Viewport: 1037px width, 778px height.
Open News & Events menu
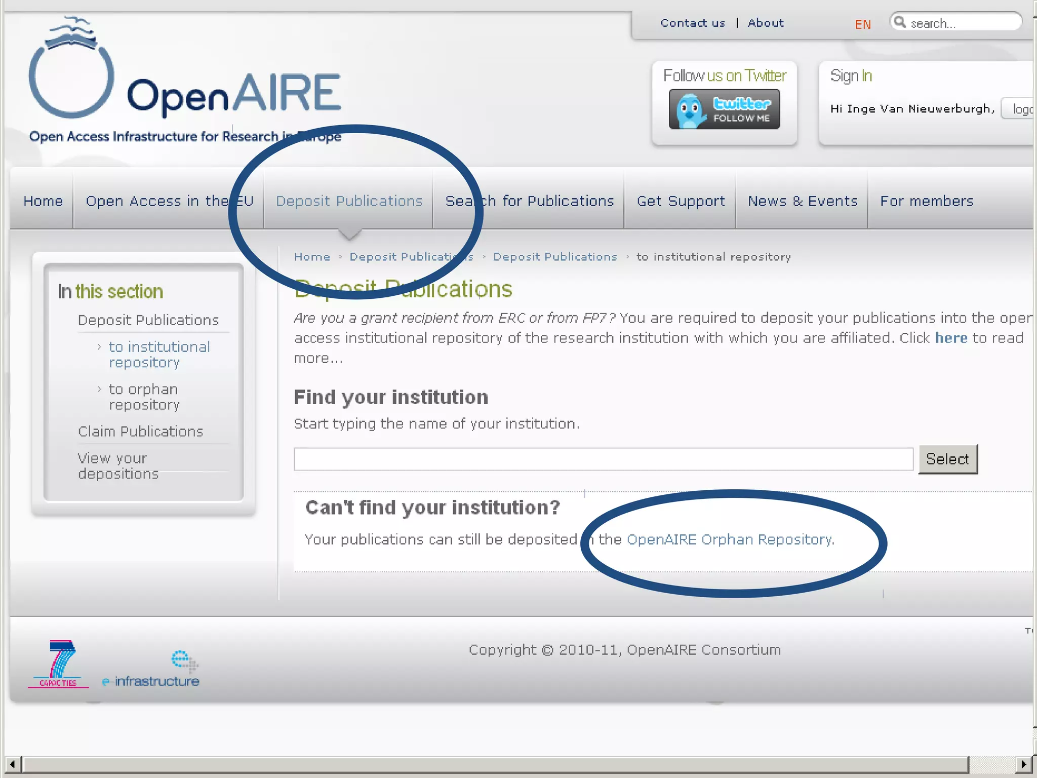(803, 201)
